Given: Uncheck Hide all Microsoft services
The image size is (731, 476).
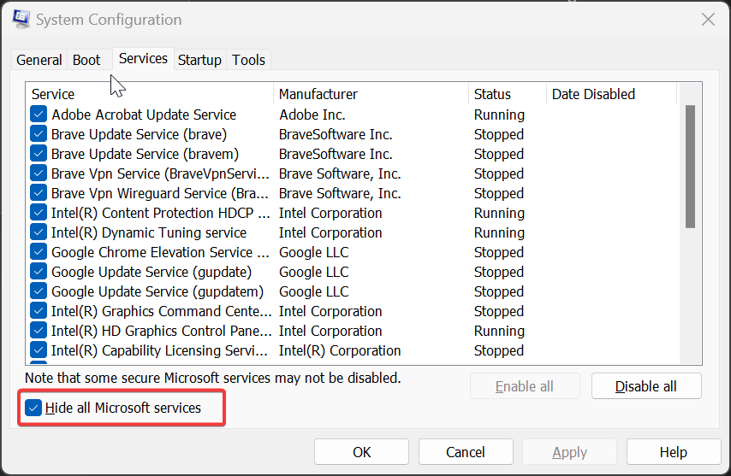Looking at the screenshot, I should click(x=33, y=408).
